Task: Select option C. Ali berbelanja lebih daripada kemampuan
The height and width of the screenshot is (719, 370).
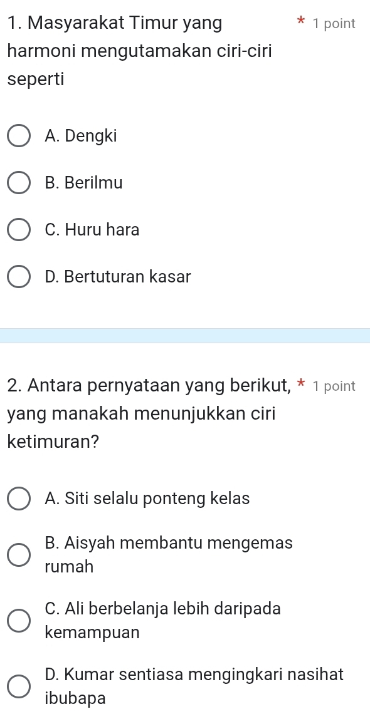Action: [19, 621]
